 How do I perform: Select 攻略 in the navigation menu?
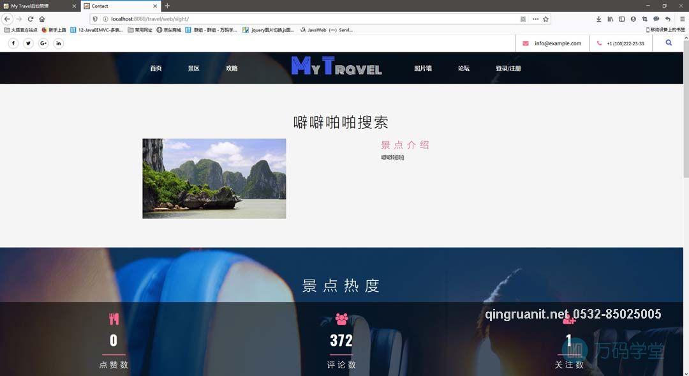[232, 68]
